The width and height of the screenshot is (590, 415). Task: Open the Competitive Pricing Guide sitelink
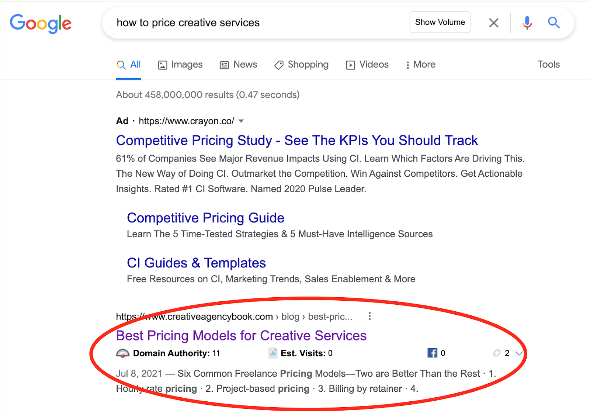(205, 218)
